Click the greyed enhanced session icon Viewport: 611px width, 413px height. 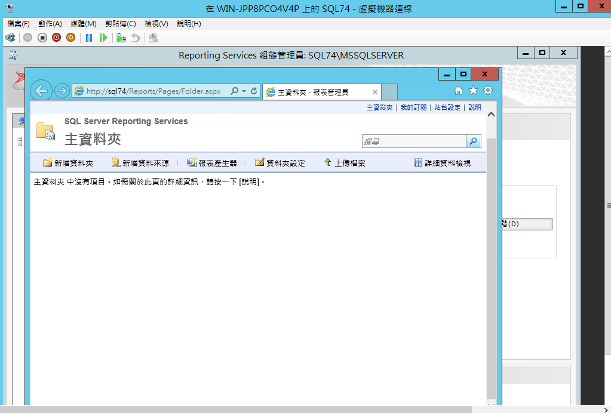point(153,38)
